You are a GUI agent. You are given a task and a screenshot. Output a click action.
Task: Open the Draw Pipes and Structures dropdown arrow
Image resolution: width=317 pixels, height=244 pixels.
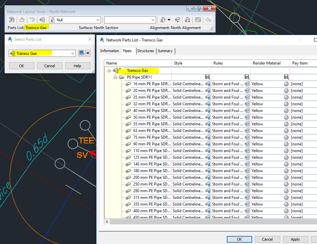[169, 20]
